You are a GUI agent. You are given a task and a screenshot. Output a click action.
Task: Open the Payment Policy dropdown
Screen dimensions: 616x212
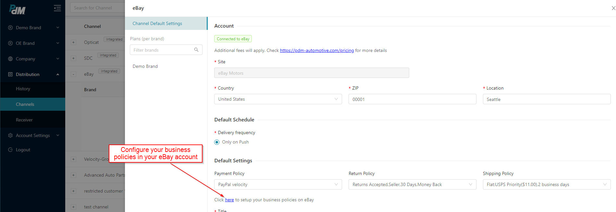click(x=278, y=184)
